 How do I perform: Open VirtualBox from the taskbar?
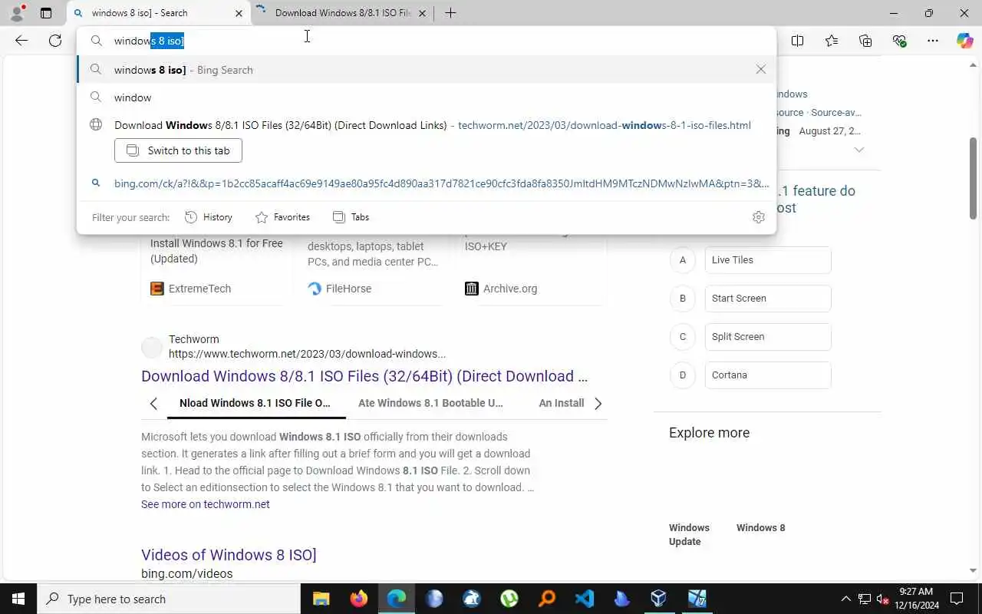pos(659,599)
